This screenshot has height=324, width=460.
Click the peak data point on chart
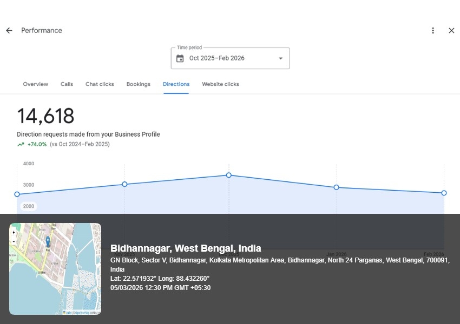click(229, 175)
